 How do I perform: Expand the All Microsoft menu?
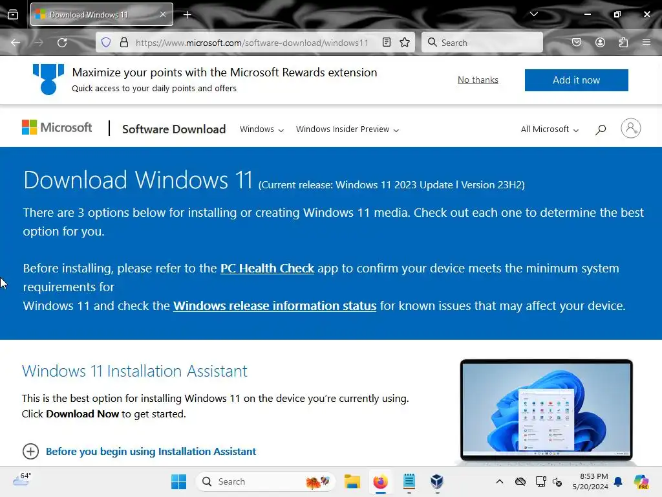(x=550, y=129)
